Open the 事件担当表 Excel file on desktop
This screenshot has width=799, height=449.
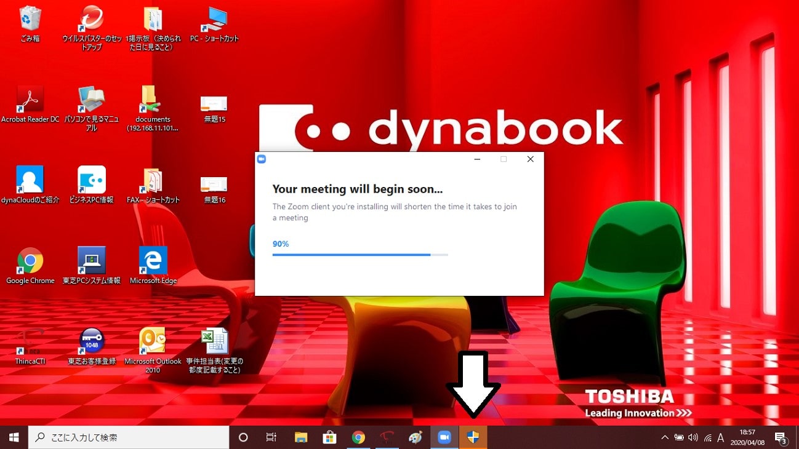[x=214, y=350]
